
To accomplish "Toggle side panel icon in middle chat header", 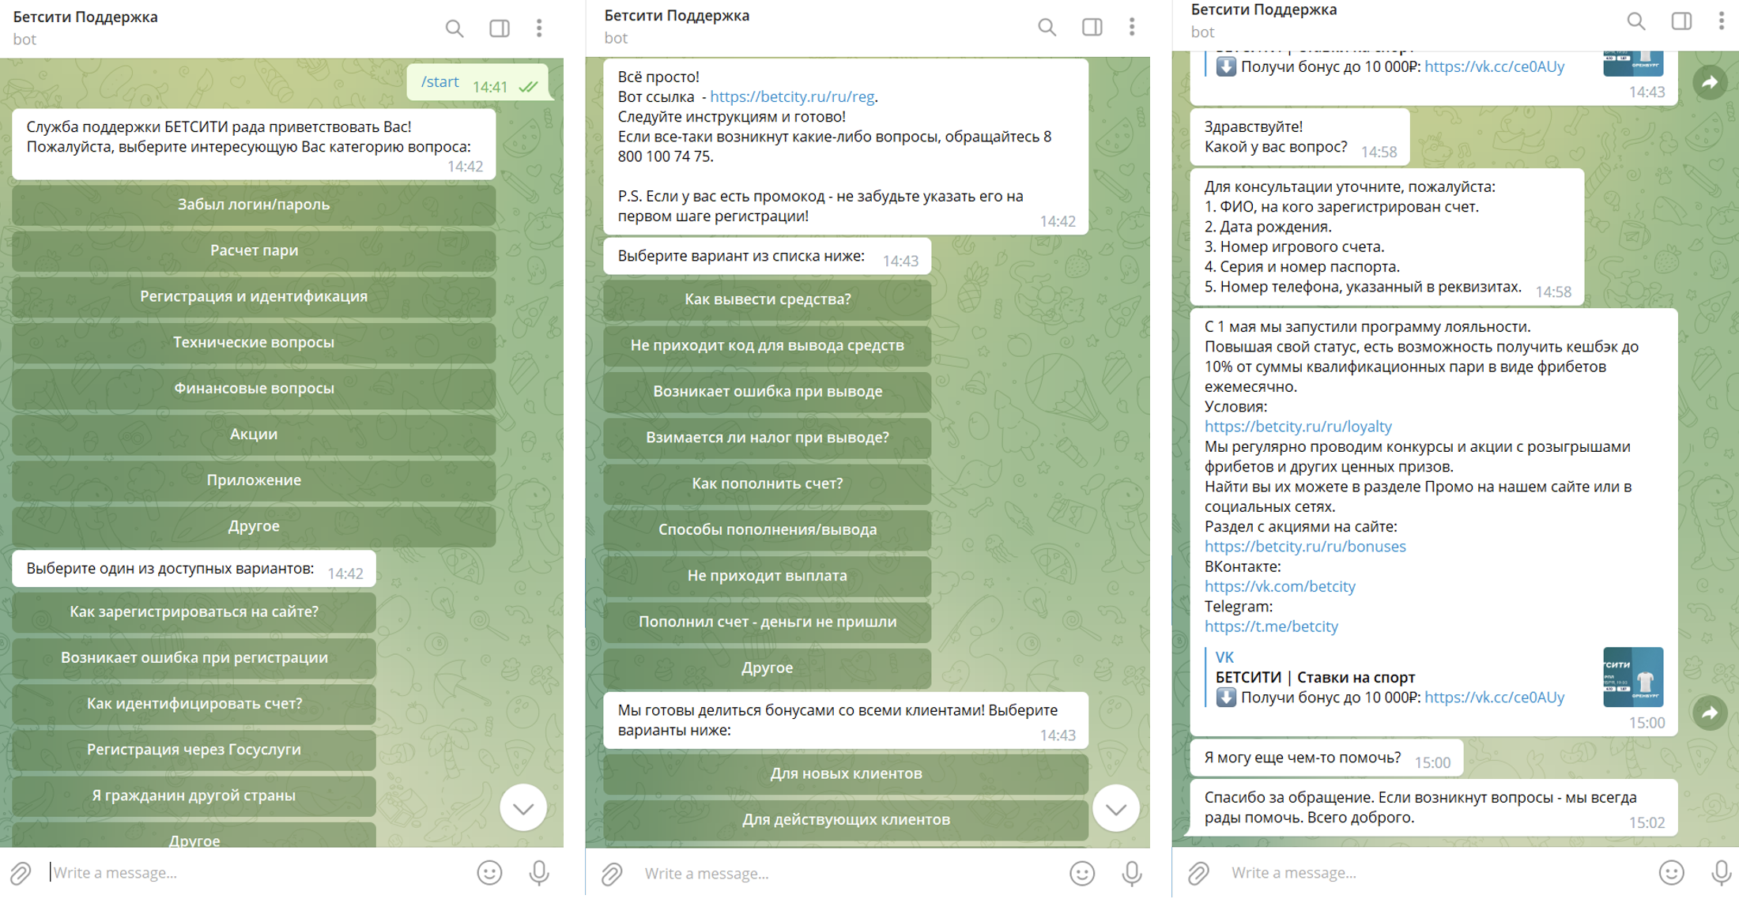I will (1092, 27).
